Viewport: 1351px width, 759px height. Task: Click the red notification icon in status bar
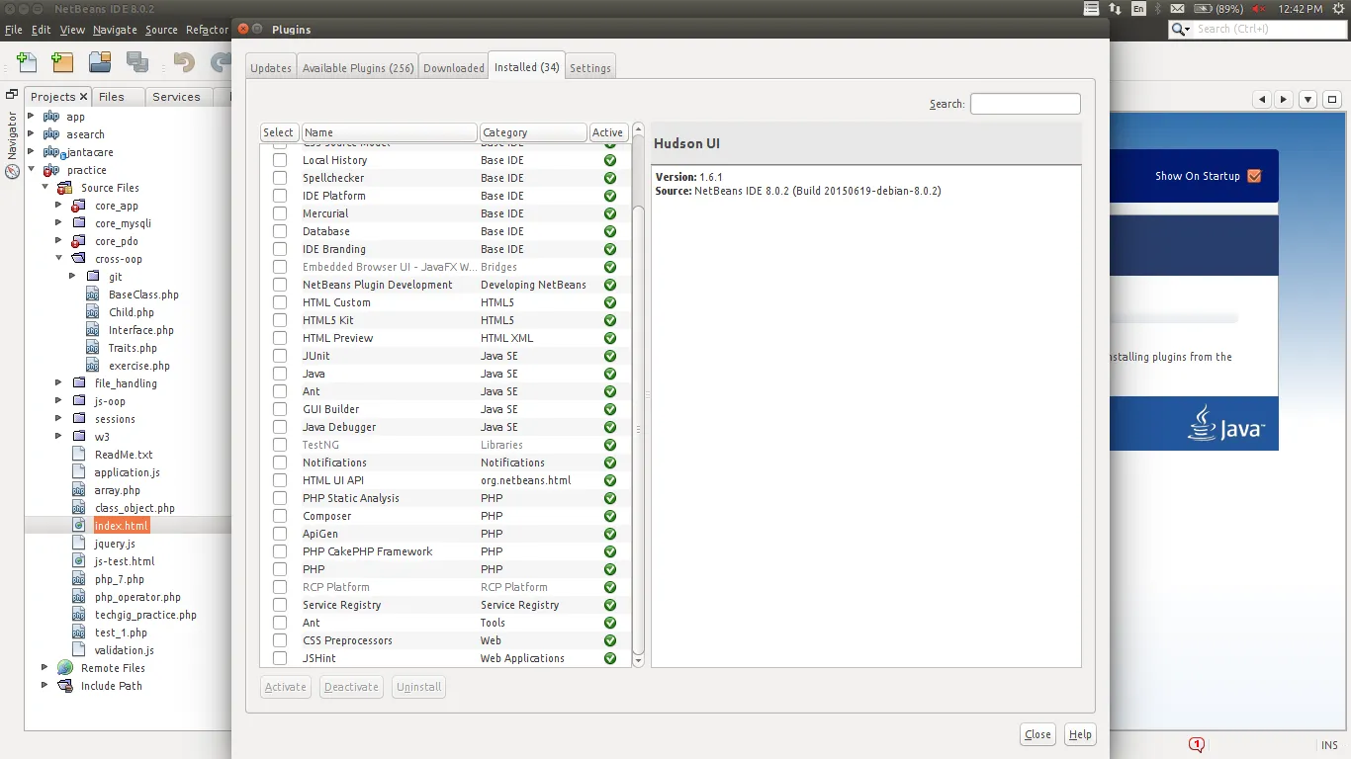coord(1197,744)
